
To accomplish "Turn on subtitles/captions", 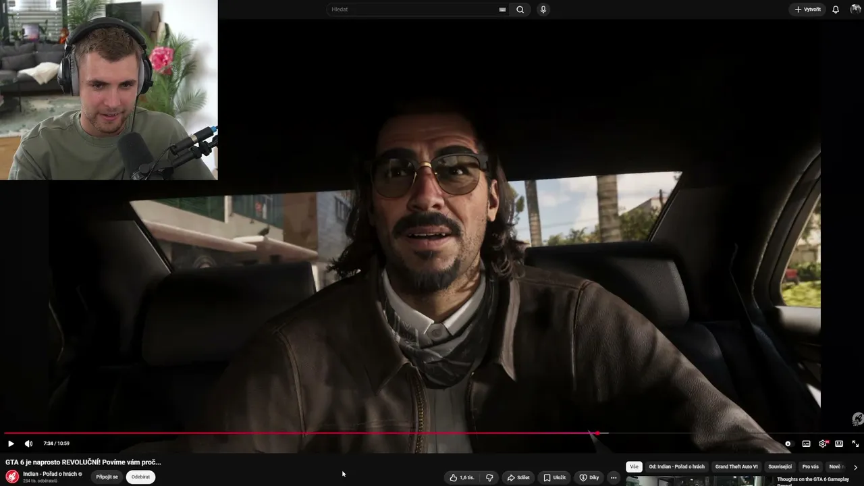I will tap(806, 443).
